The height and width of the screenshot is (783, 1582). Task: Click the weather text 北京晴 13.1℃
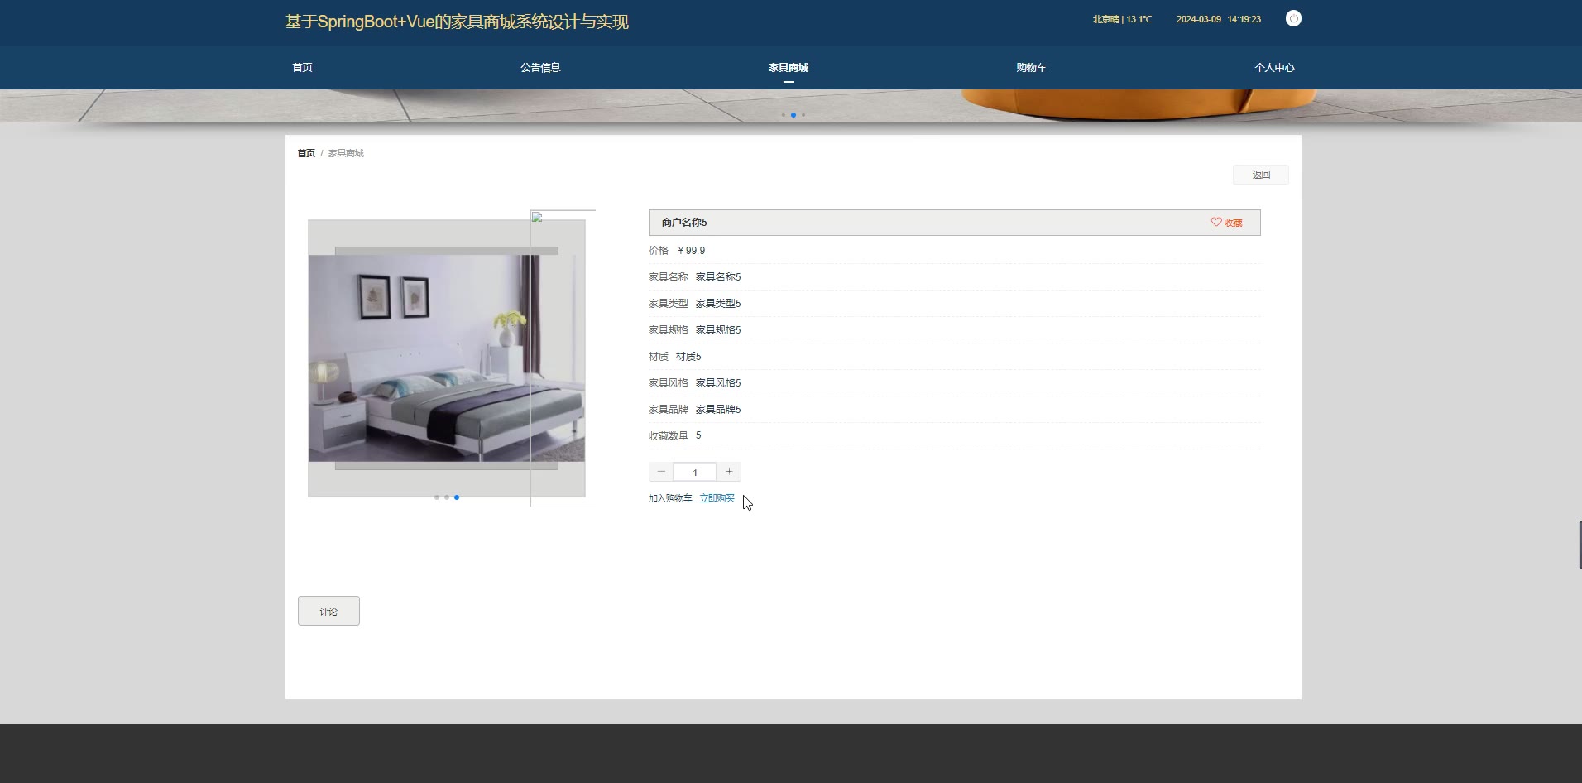pos(1122,19)
